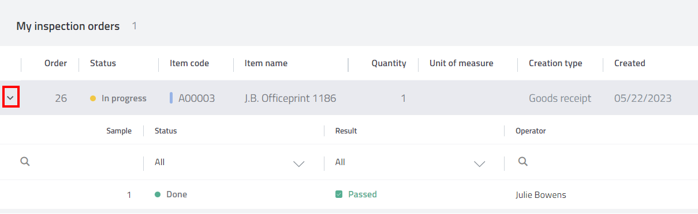Sort by the Item name column header
Image resolution: width=698 pixels, height=214 pixels.
pos(266,63)
